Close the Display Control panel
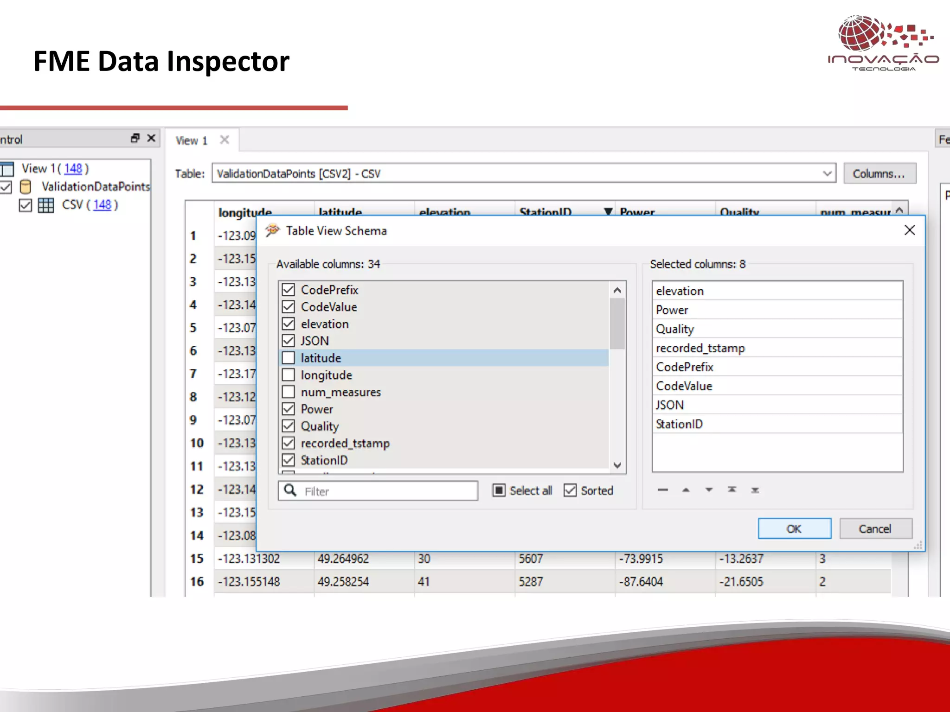The image size is (950, 712). point(151,138)
